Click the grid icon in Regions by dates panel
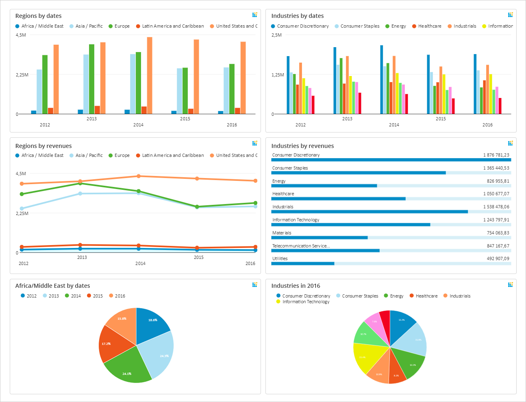The image size is (526, 402). pos(255,15)
